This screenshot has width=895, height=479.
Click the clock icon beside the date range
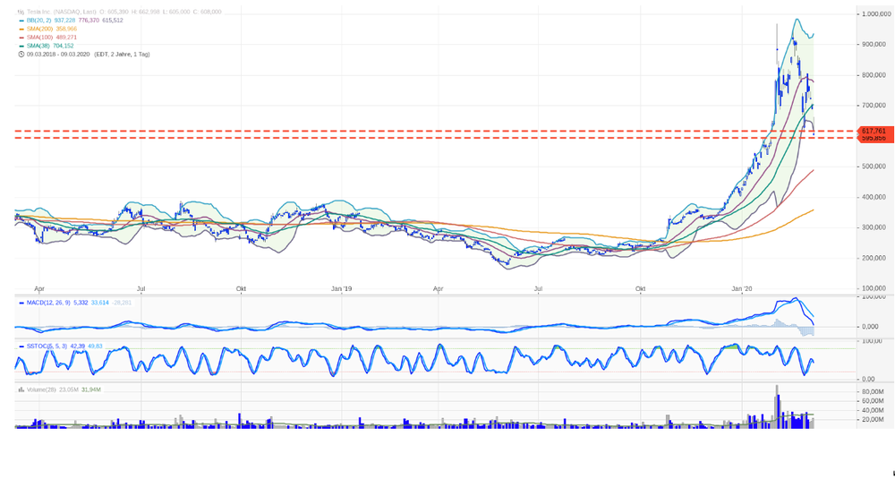point(21,55)
